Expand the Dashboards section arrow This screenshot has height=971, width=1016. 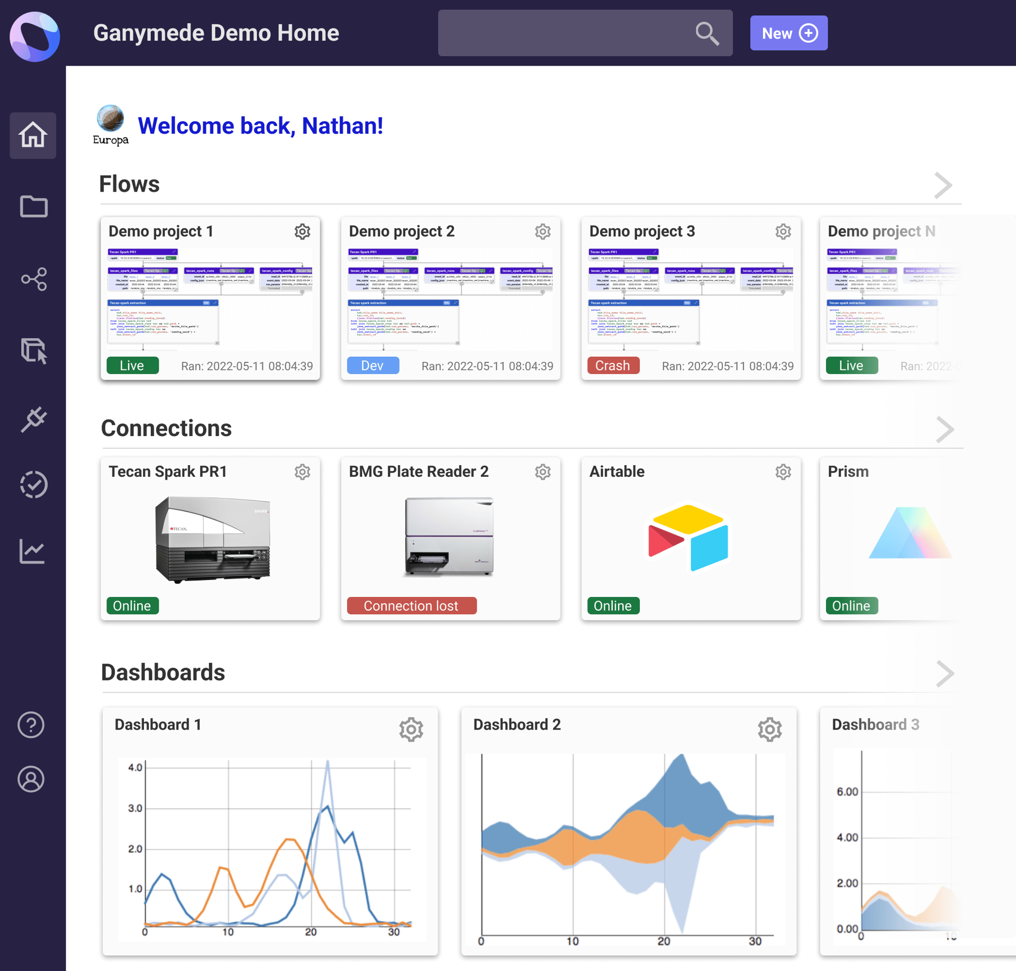945,674
